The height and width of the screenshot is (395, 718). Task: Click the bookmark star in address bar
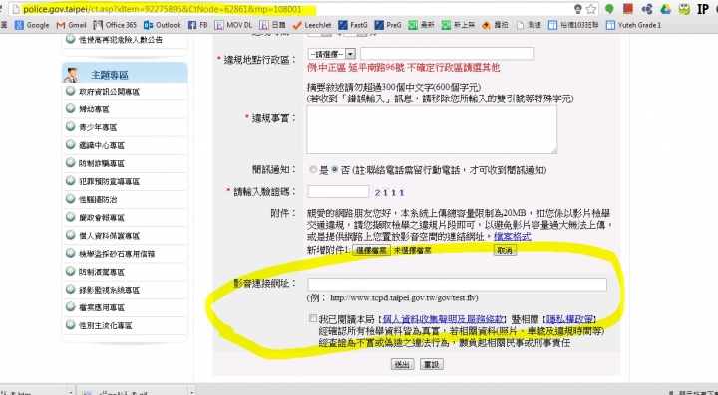[x=591, y=9]
